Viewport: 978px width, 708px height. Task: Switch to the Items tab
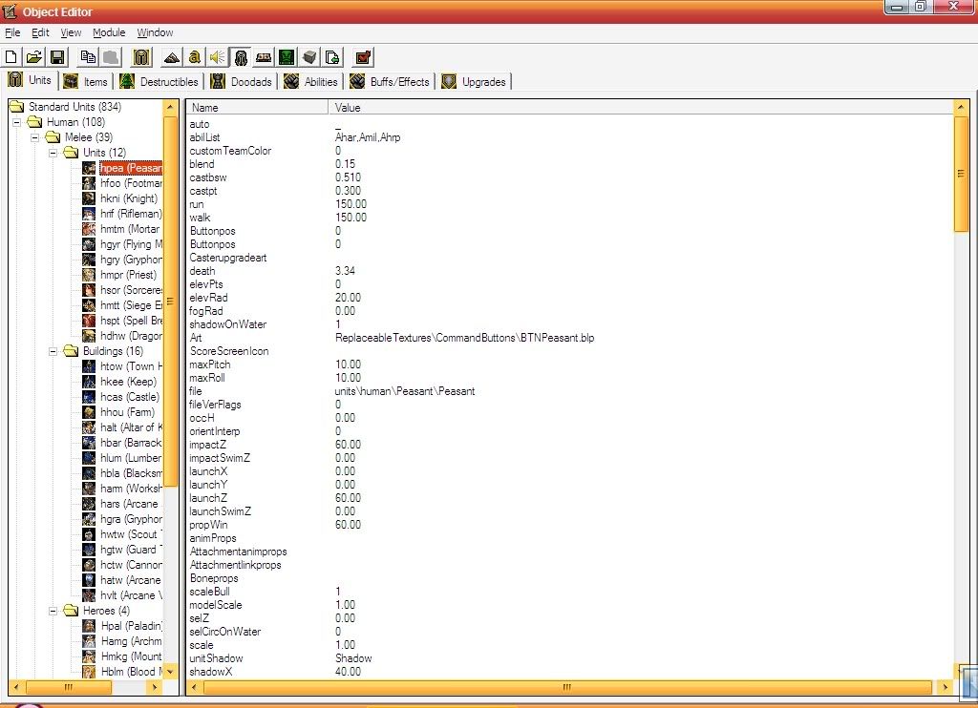click(87, 82)
